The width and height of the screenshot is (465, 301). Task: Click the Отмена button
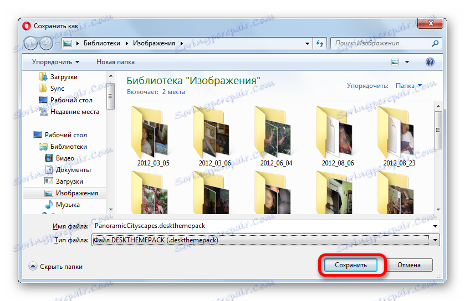tap(408, 265)
